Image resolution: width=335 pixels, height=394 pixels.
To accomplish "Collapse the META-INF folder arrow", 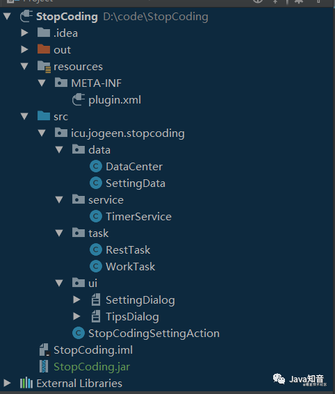I will (x=42, y=83).
